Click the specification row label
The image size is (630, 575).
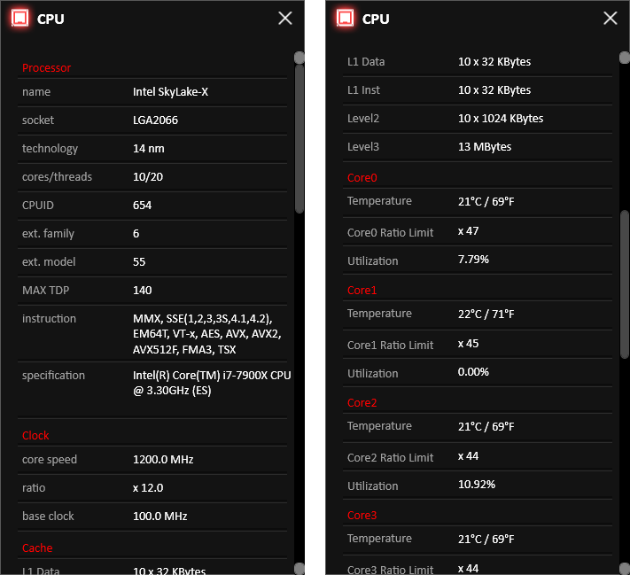click(53, 376)
